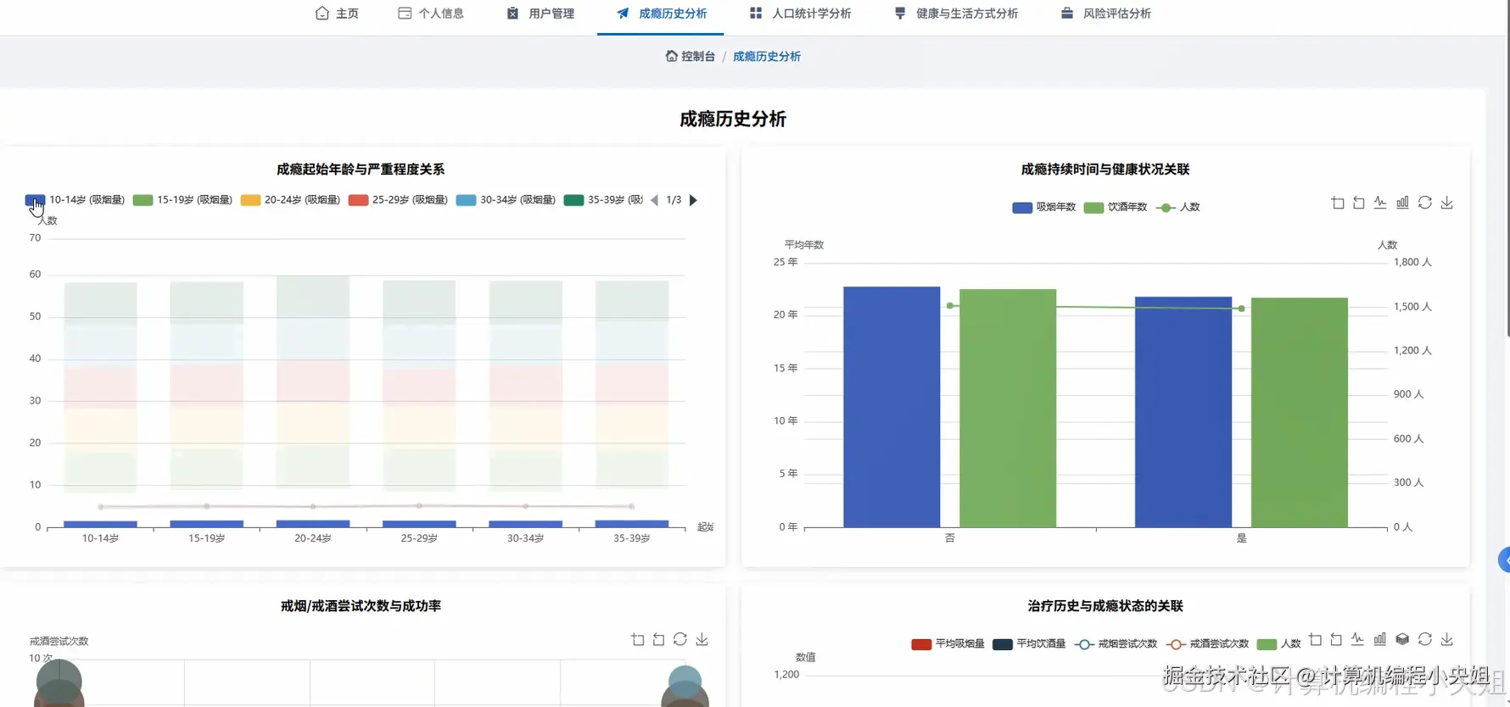
Task: Click the page vertical scrollbar
Action: [x=1507, y=170]
